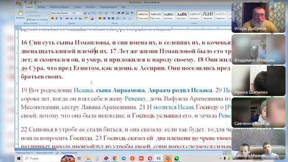Click the paragraph borders icon
288x162 pixels.
click(130, 18)
